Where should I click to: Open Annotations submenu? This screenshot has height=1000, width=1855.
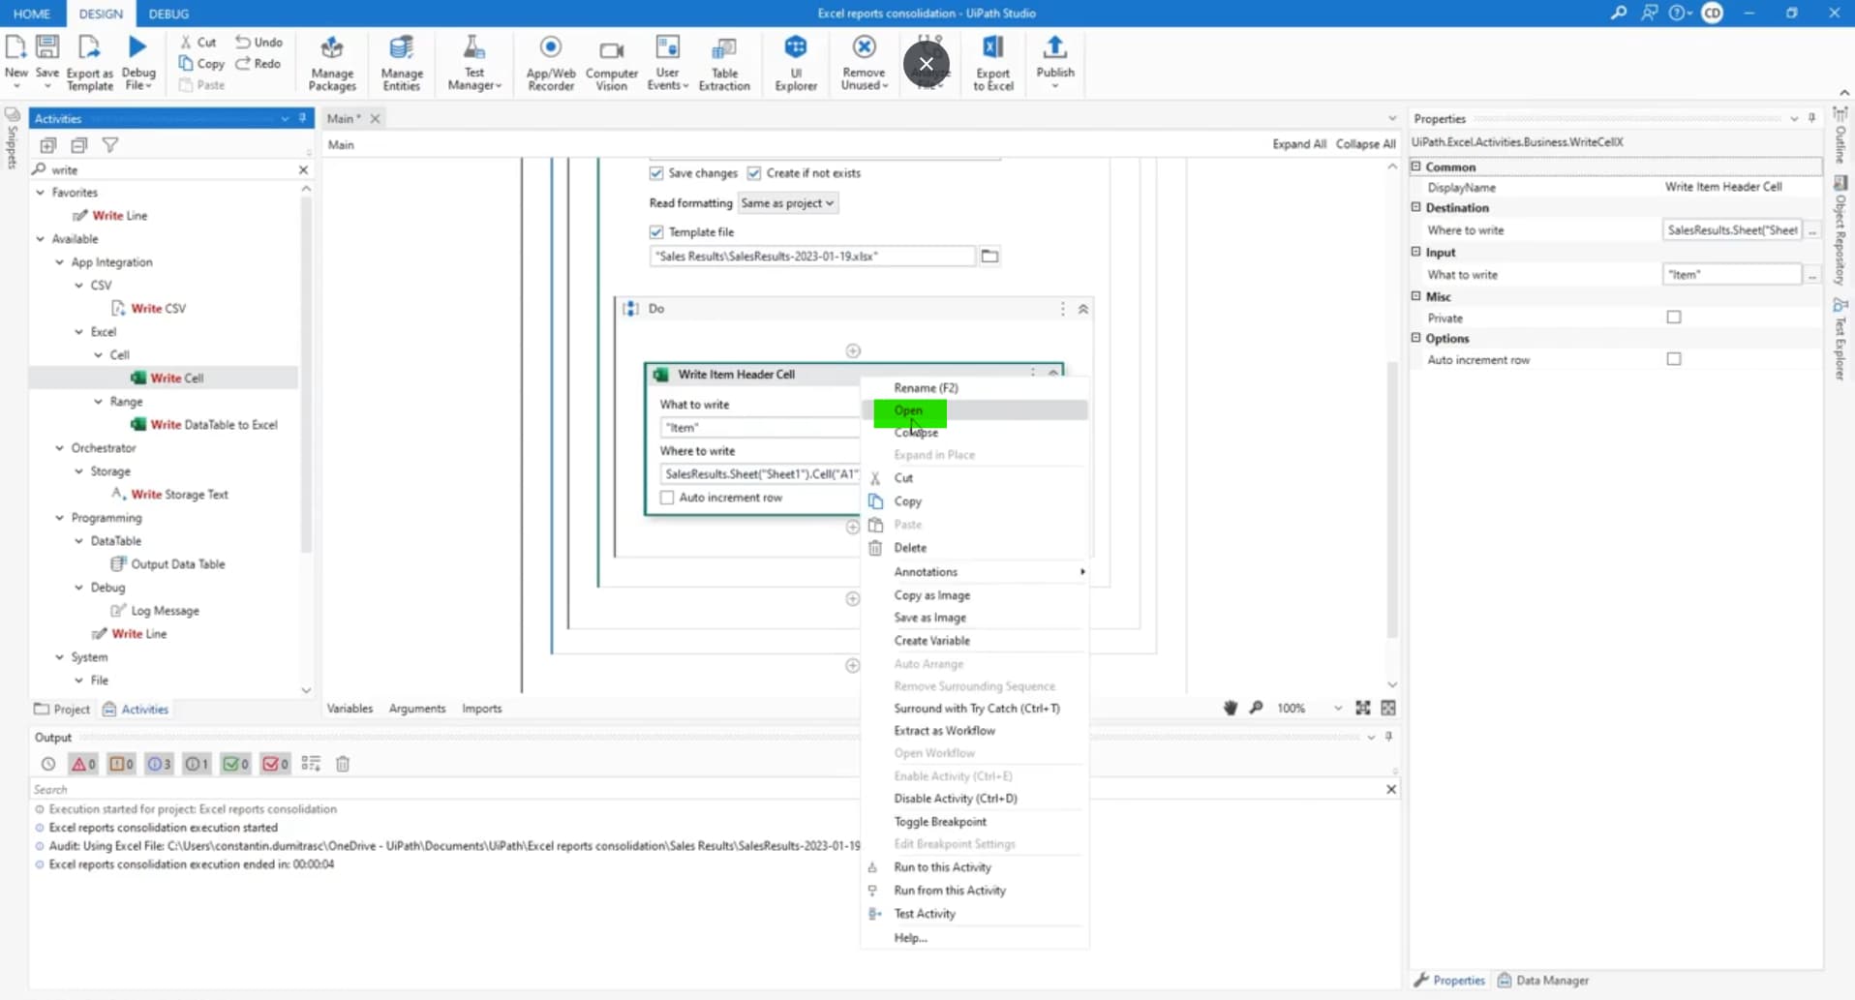[x=975, y=572]
